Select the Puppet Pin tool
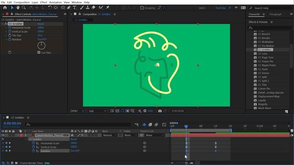294x165 pixels. [107, 8]
